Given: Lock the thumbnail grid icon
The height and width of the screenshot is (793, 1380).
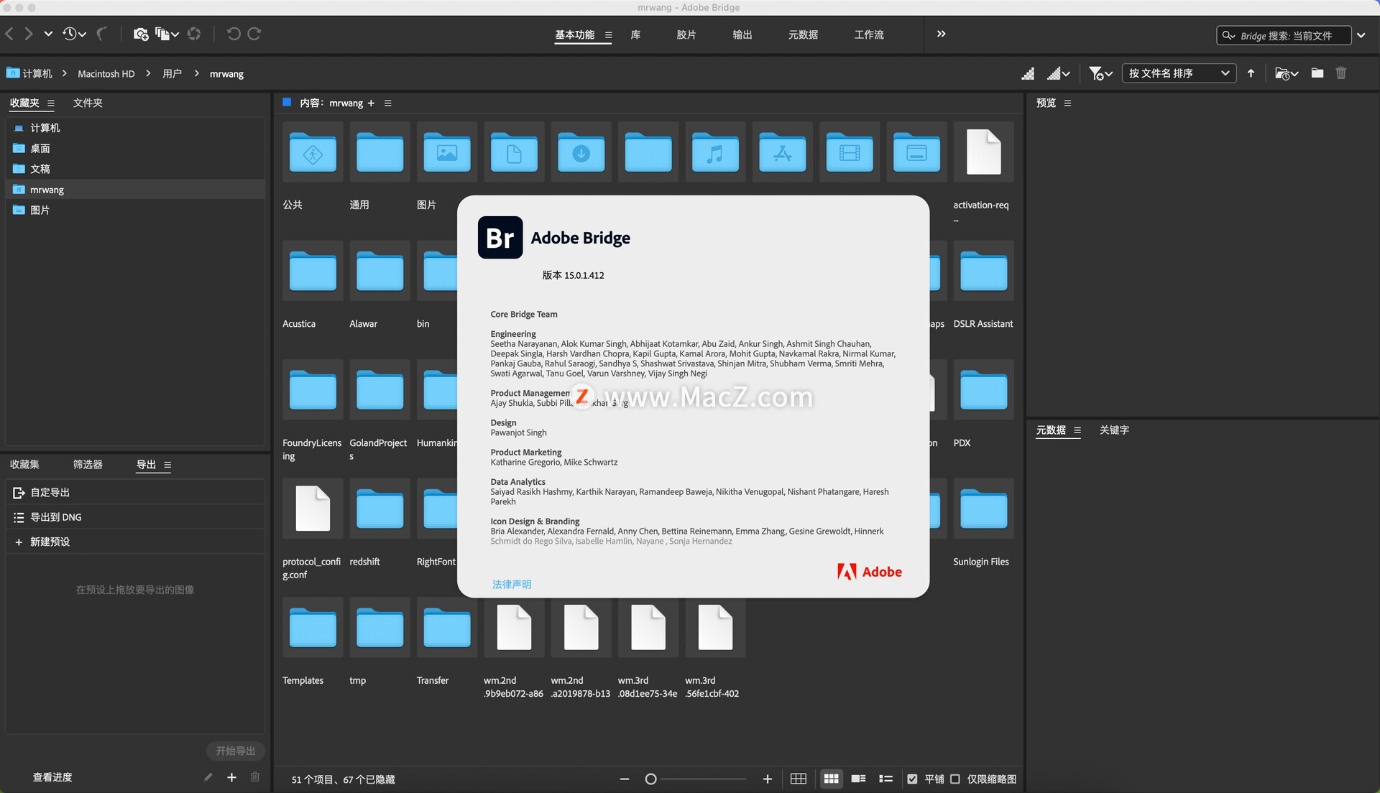Looking at the screenshot, I should pos(798,779).
